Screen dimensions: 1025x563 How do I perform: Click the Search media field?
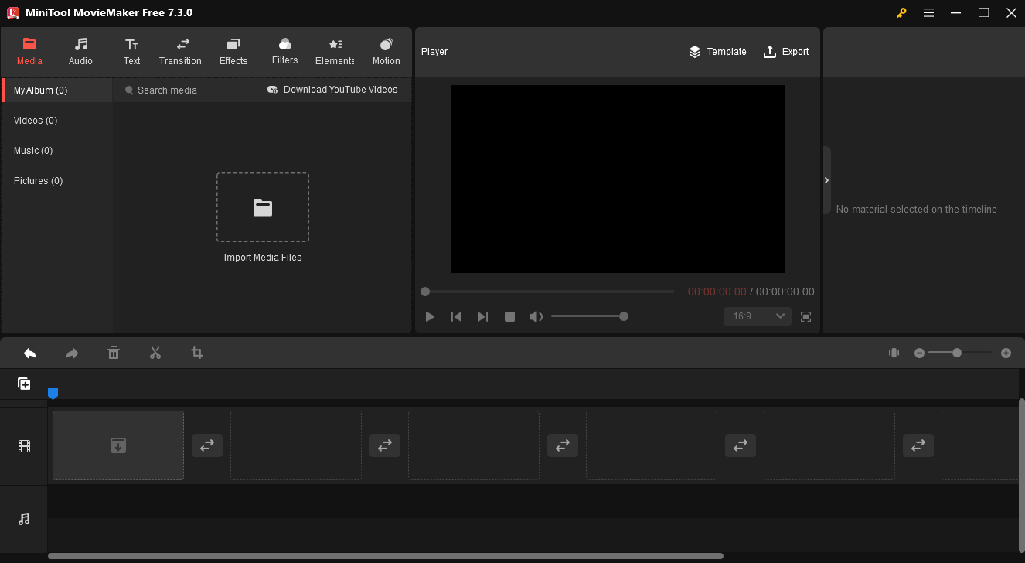186,90
